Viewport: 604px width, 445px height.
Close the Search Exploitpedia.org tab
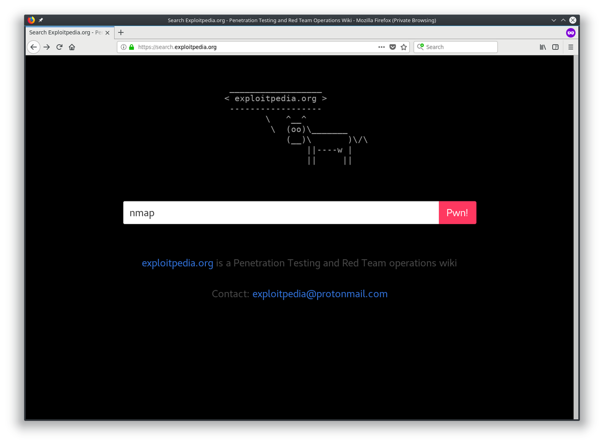(107, 33)
